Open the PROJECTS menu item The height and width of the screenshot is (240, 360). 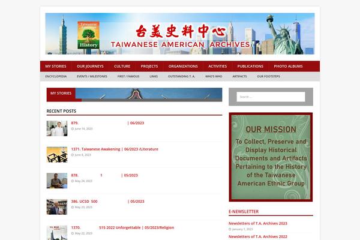pyautogui.click(x=149, y=66)
